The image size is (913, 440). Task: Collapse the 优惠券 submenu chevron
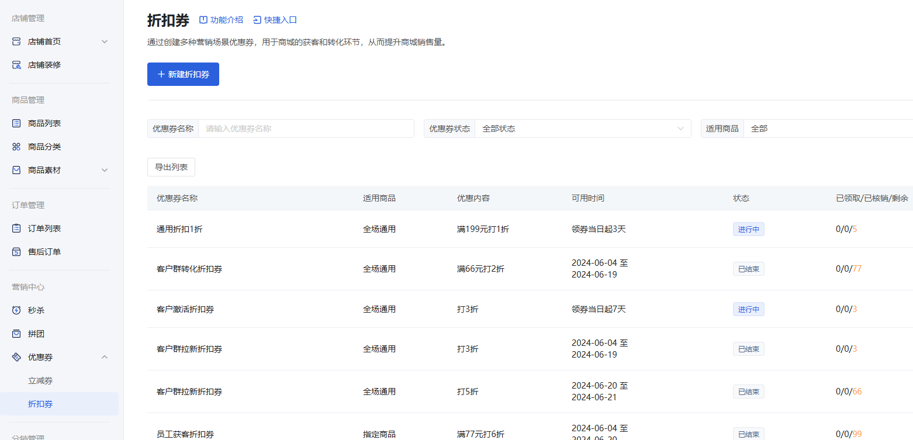click(105, 357)
